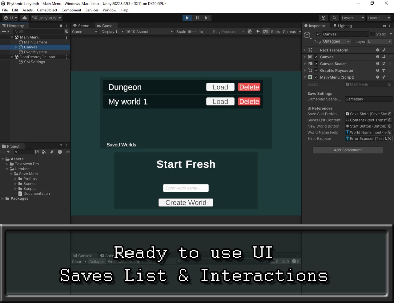Toggle the Static checkbox

click(x=372, y=34)
